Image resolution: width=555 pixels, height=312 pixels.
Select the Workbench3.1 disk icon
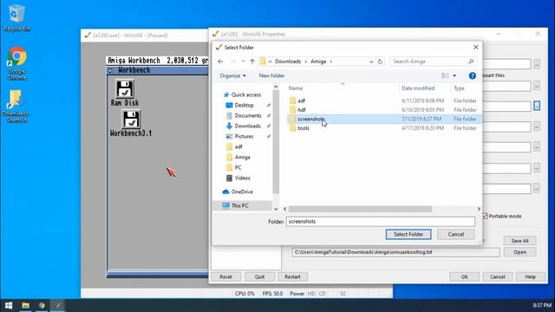(x=131, y=123)
